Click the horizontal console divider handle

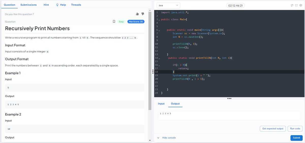point(229,98)
